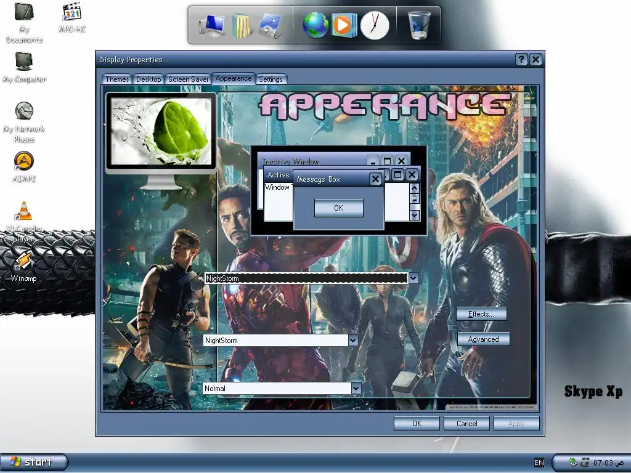Click the system clock 07:03
The width and height of the screenshot is (631, 473).
608,463
